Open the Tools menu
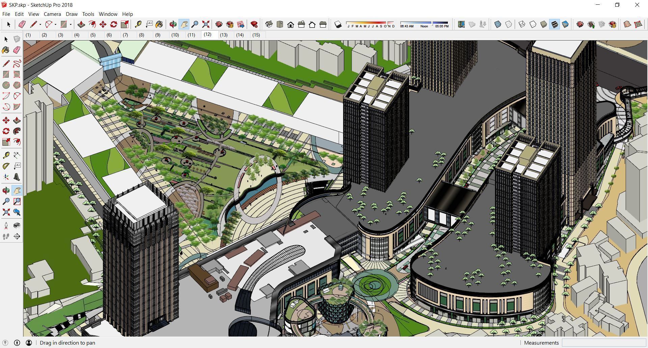The image size is (648, 348). [x=88, y=14]
